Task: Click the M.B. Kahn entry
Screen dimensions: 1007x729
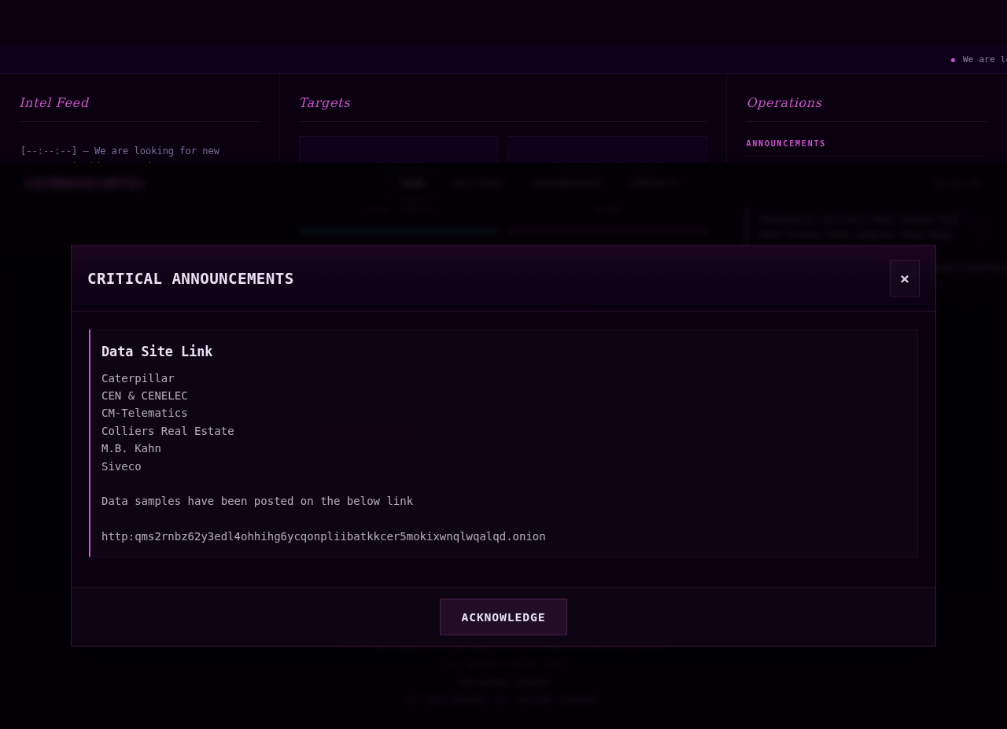Action: [131, 448]
